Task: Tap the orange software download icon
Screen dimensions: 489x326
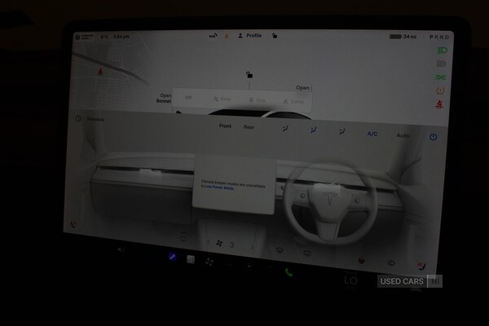Action: [227, 36]
